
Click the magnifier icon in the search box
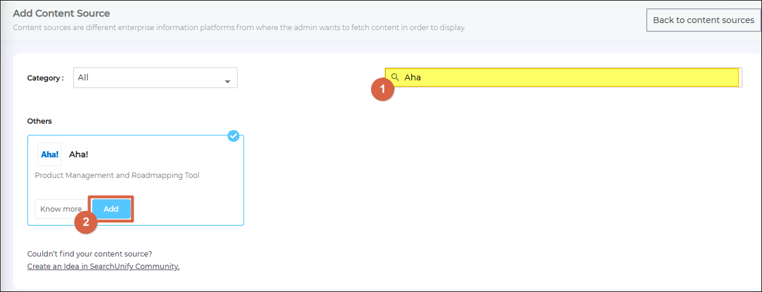coord(395,77)
